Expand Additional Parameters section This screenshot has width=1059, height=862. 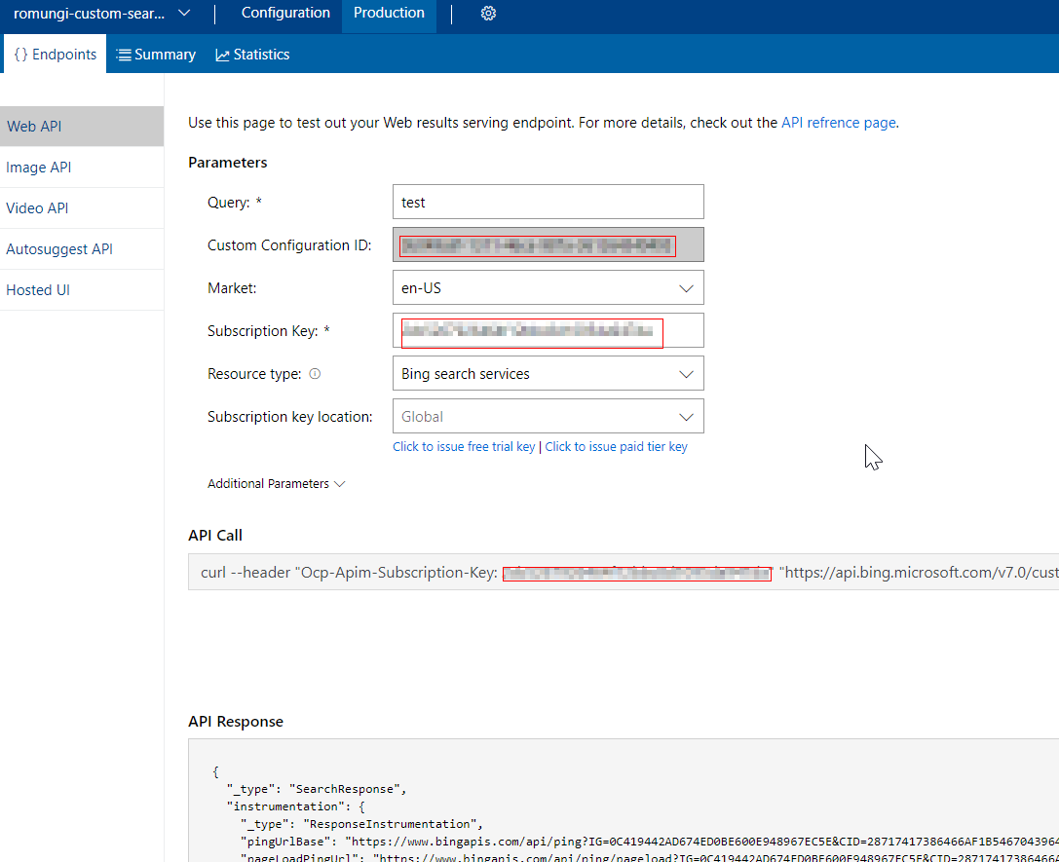click(x=277, y=484)
